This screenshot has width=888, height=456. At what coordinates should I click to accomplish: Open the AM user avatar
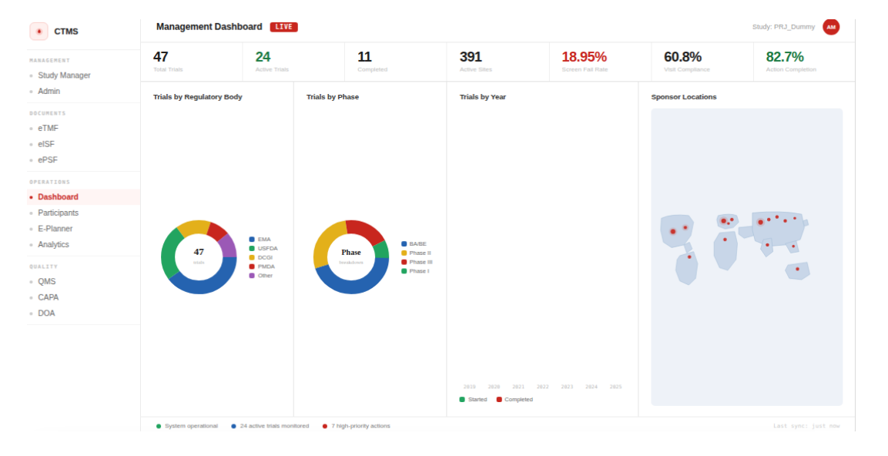[x=831, y=27]
